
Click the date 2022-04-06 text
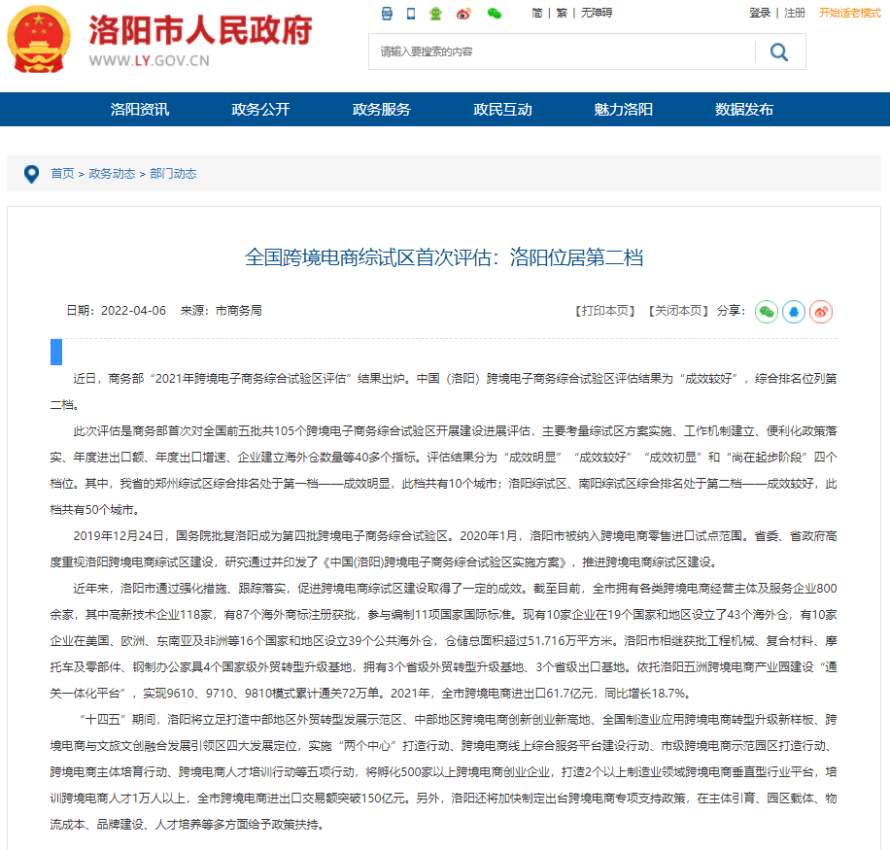(133, 311)
